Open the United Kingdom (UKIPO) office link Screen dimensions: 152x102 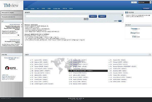point(44,84)
